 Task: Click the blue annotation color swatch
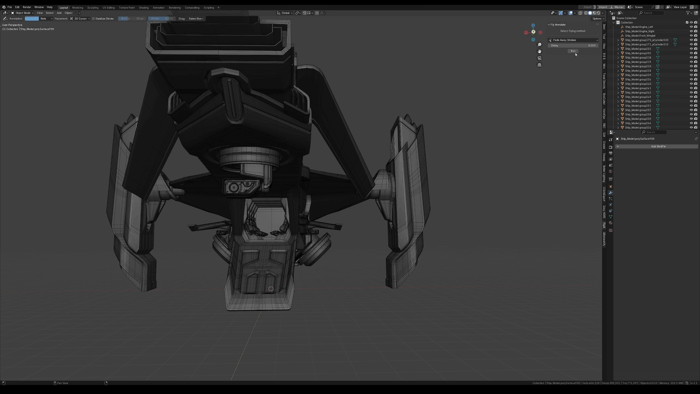pos(32,19)
